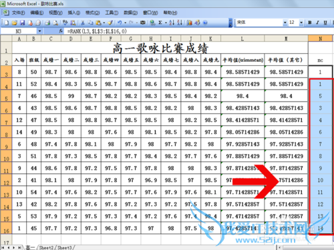Screen dimensions: 334x250
Task: Click the New workbook icon
Action: (7, 23)
